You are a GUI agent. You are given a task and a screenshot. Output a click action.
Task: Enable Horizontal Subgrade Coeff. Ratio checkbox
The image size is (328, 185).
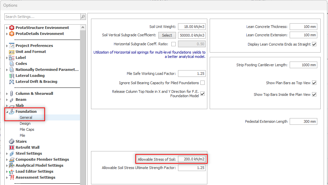[x=173, y=44]
